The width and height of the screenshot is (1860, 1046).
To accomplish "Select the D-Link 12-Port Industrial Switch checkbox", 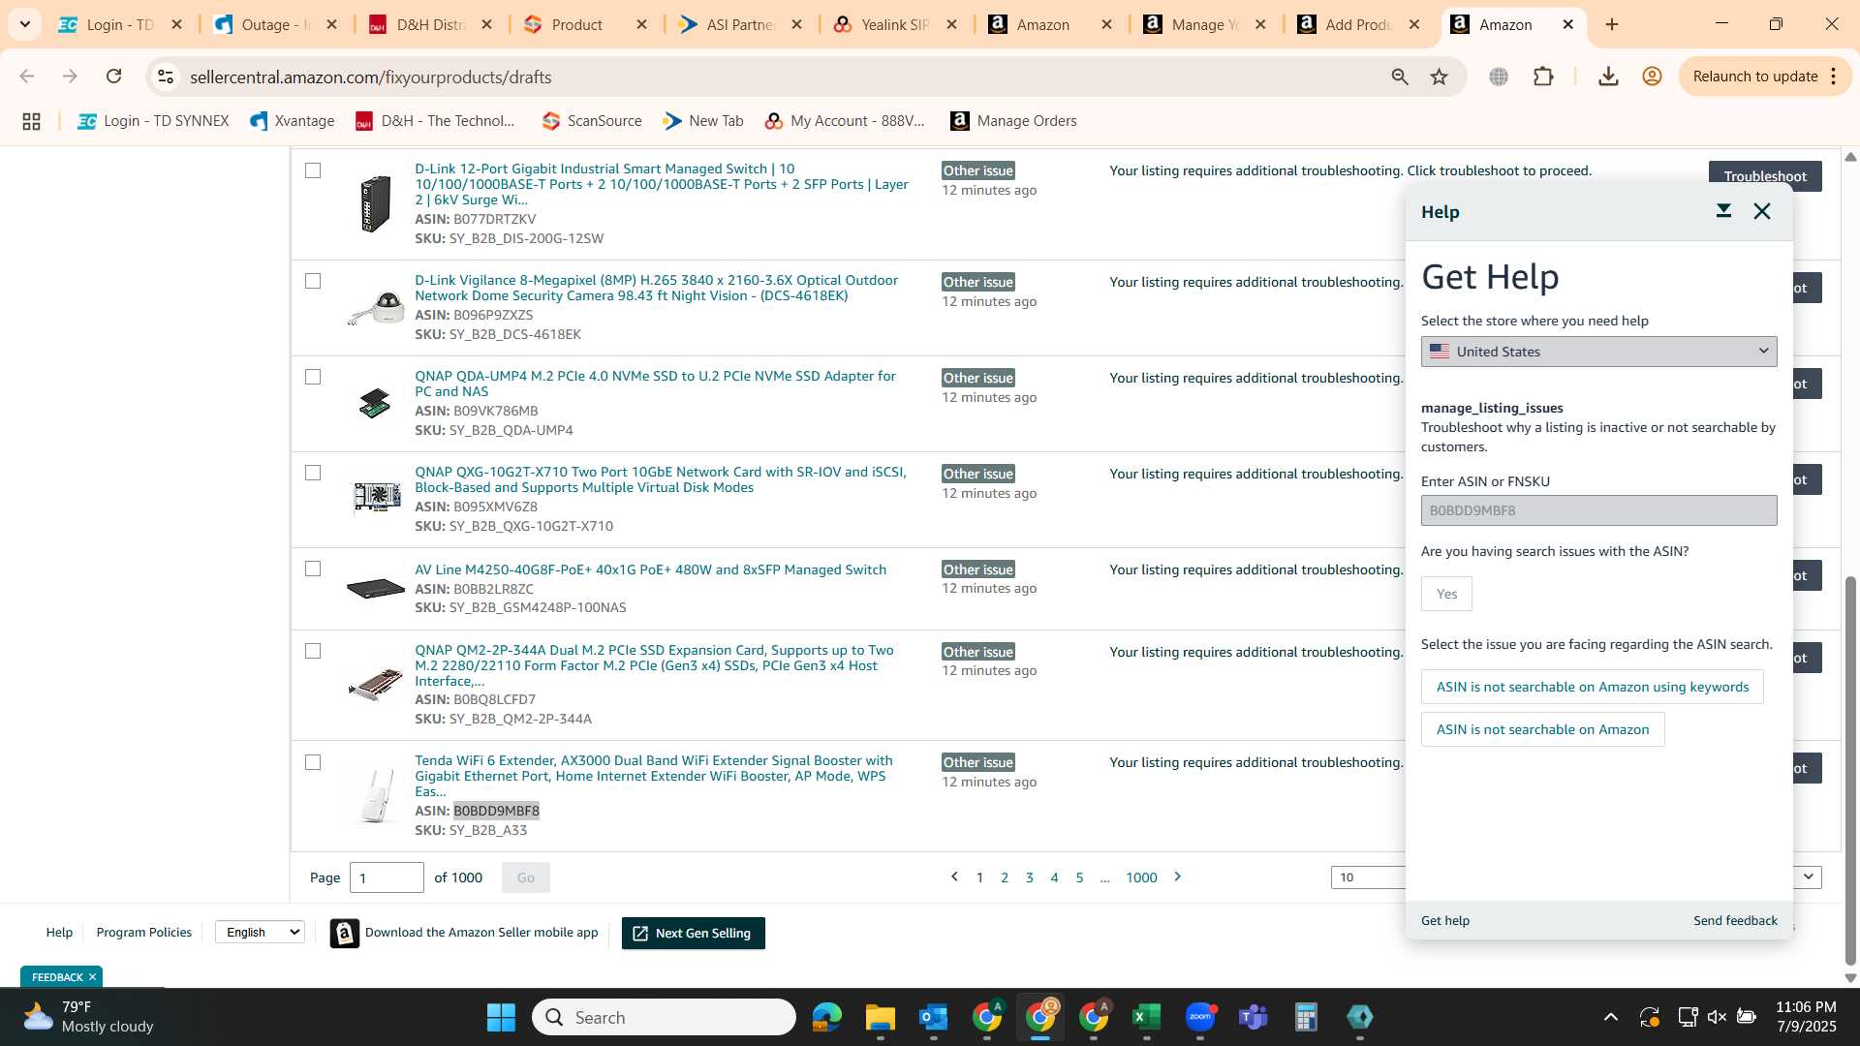I will [313, 170].
